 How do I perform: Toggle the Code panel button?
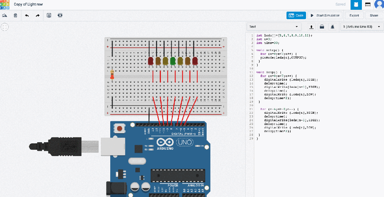click(296, 15)
